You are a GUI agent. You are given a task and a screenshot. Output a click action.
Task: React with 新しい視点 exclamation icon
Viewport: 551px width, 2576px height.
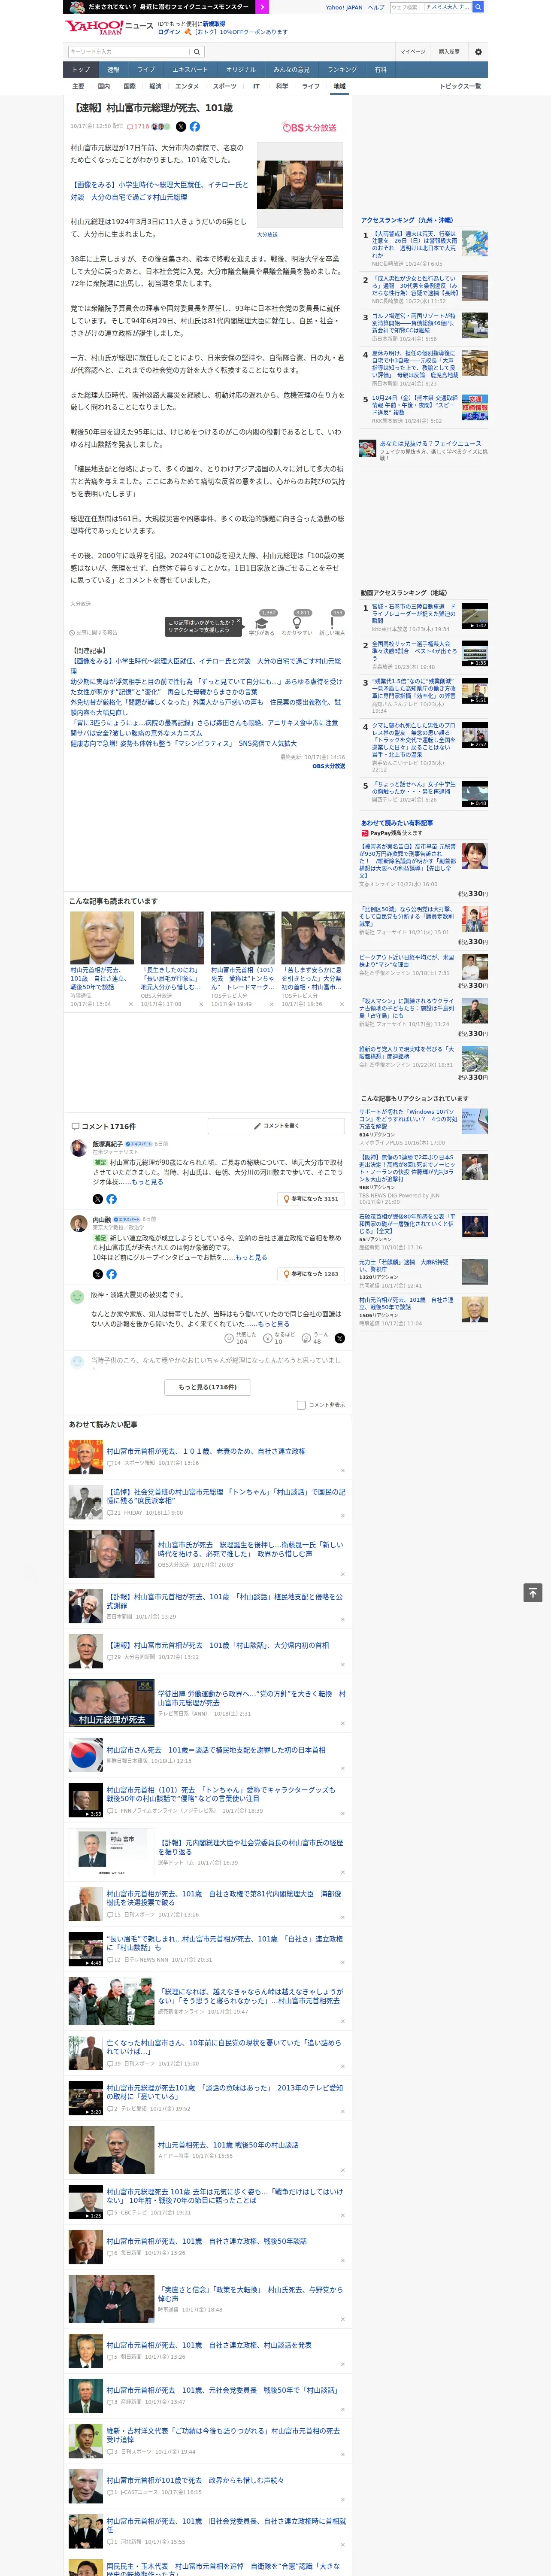pyautogui.click(x=332, y=623)
